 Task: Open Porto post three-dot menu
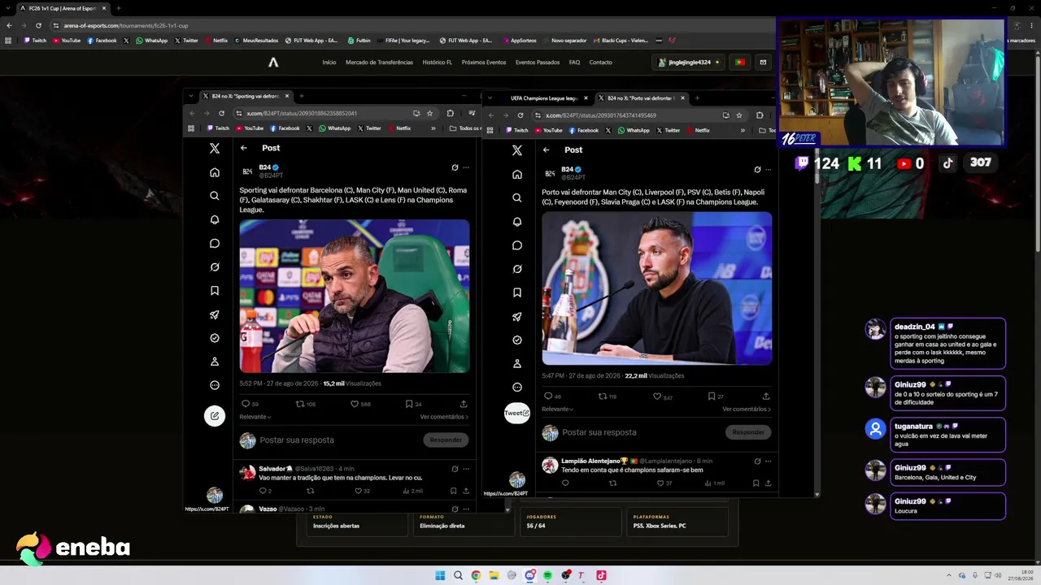[769, 170]
